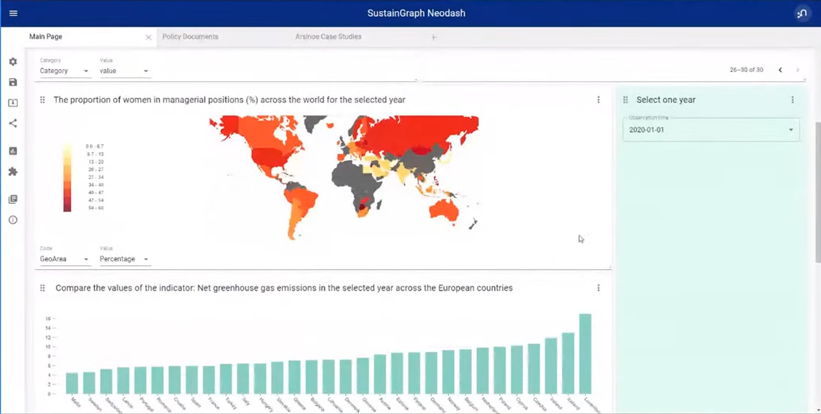Expand the Category dropdown above the map
Screen dimensions: 821x414
coord(65,71)
